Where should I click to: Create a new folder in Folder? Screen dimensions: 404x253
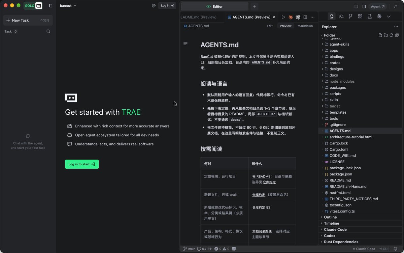(386, 35)
